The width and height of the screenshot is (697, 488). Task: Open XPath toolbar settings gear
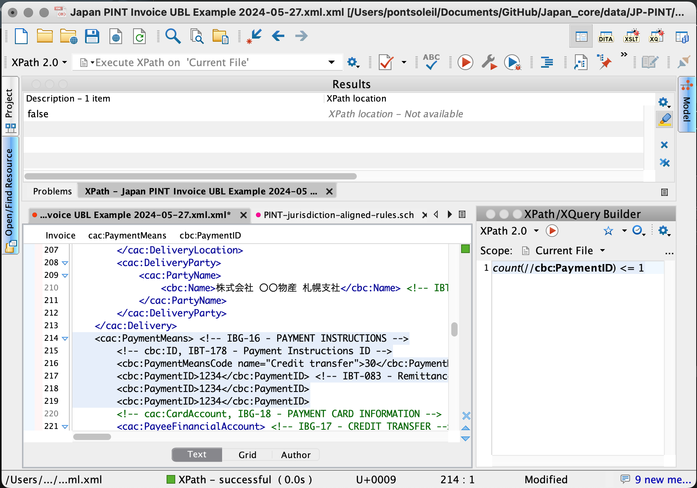coord(353,62)
